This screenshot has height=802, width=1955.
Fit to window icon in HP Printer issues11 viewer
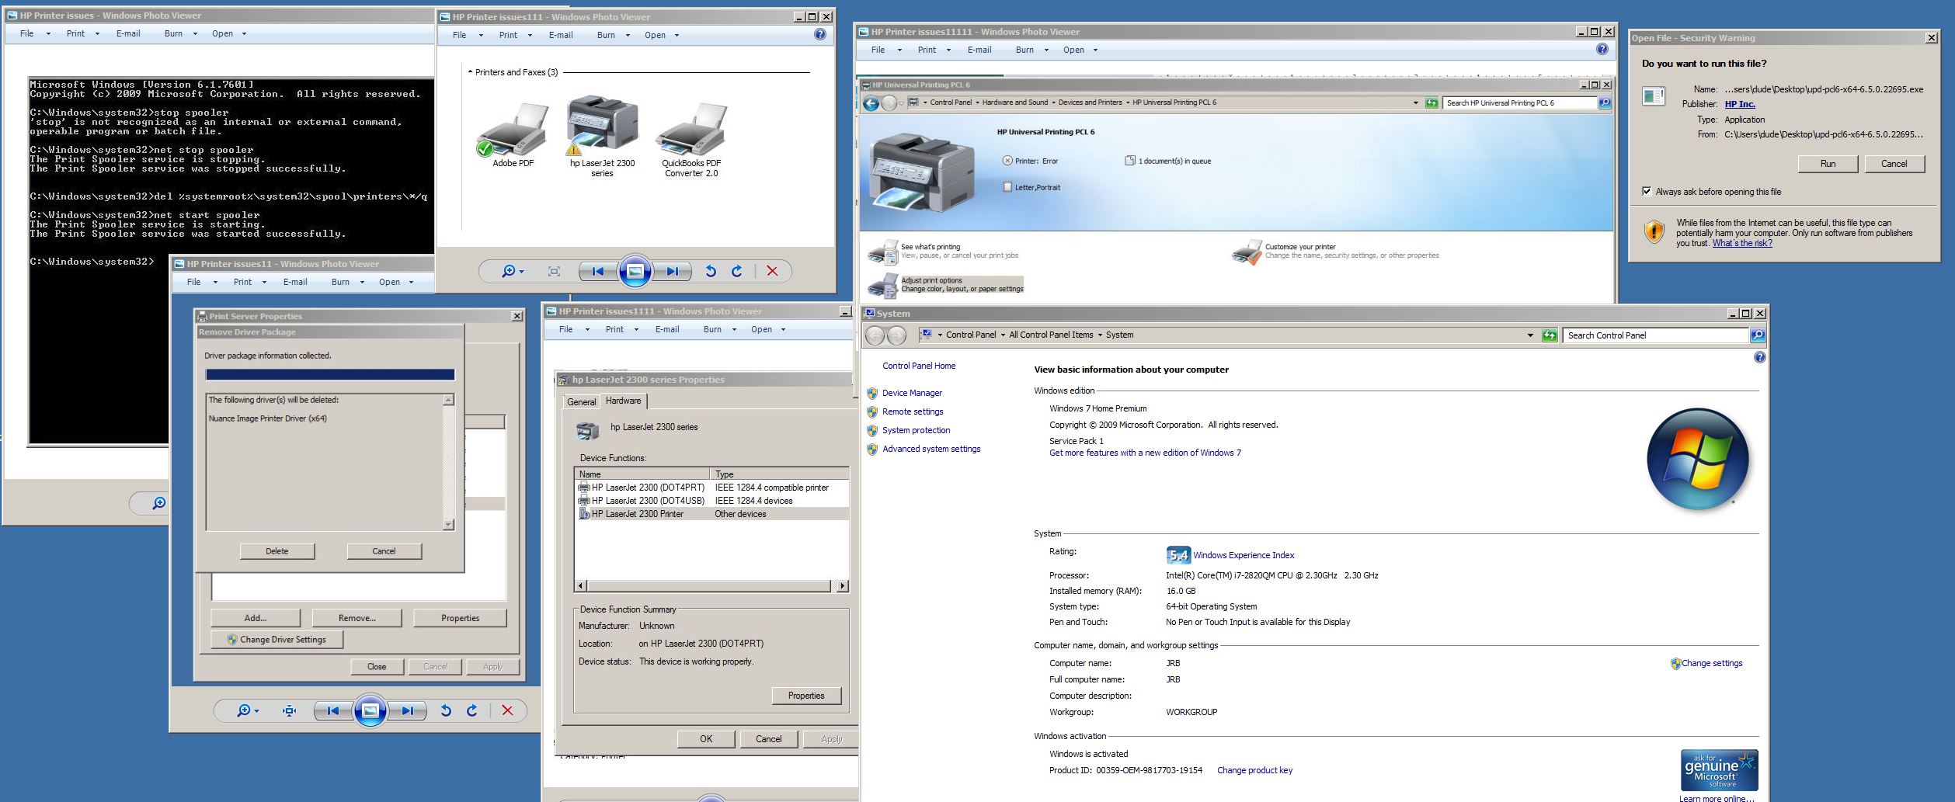[x=289, y=710]
